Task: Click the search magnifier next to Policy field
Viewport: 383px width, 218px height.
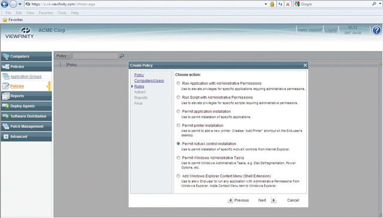Action: pos(121,56)
